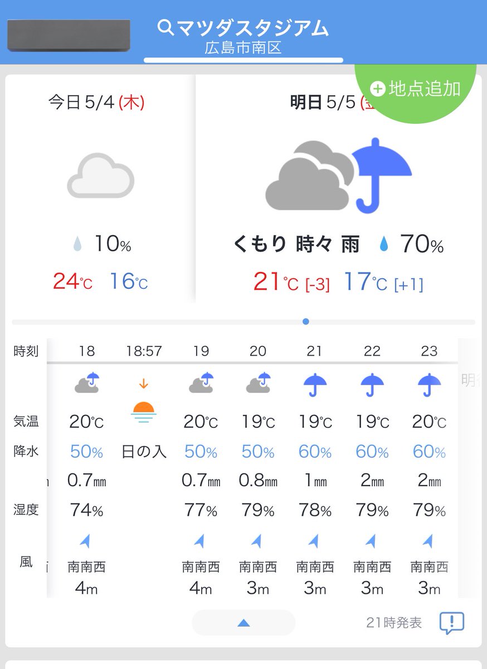Image resolution: width=487 pixels, height=669 pixels.
Task: Tap today's cloud weather icon
Action: tap(101, 176)
